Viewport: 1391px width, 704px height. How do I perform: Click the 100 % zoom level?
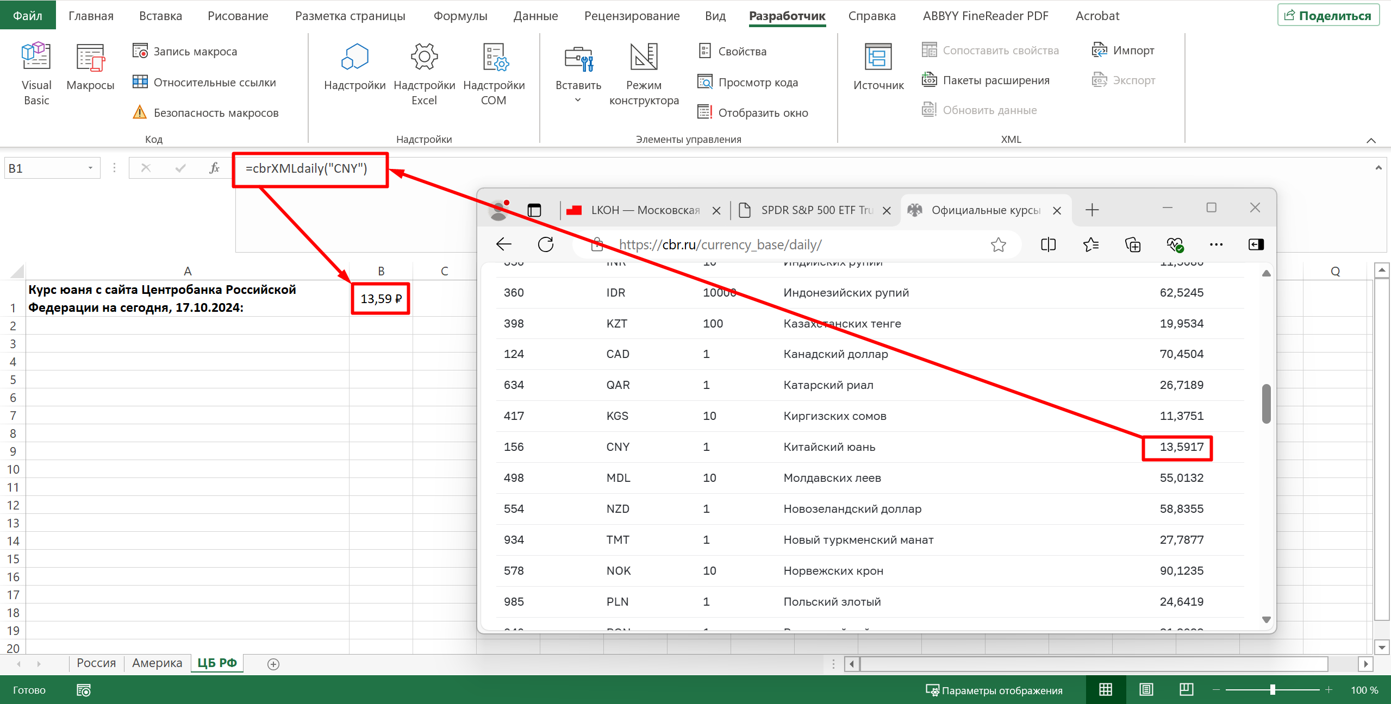coord(1364,690)
